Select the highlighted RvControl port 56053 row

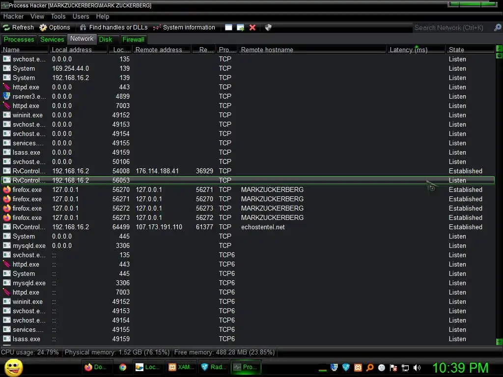(x=248, y=180)
